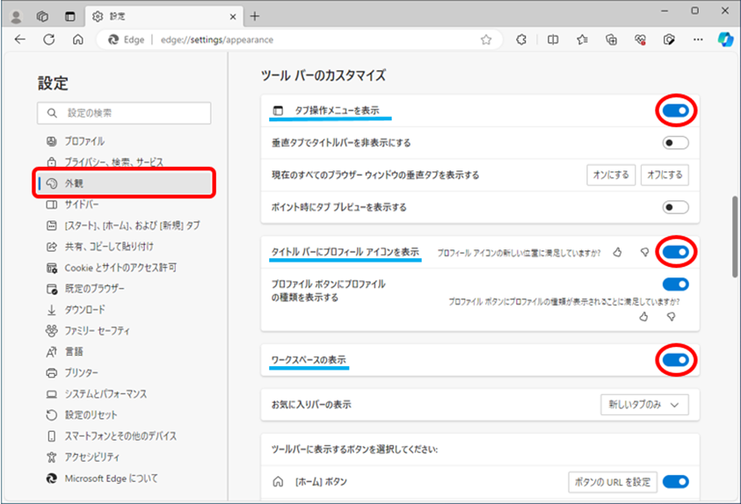Image resolution: width=741 pixels, height=504 pixels.
Task: Open 共有、コピーして貼り付け settings
Action: [124, 247]
